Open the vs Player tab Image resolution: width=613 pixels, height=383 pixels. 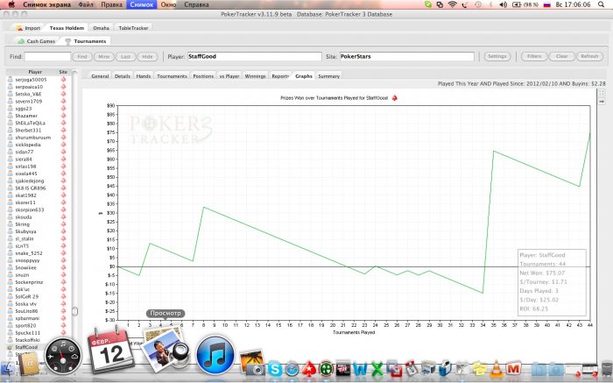pos(229,76)
